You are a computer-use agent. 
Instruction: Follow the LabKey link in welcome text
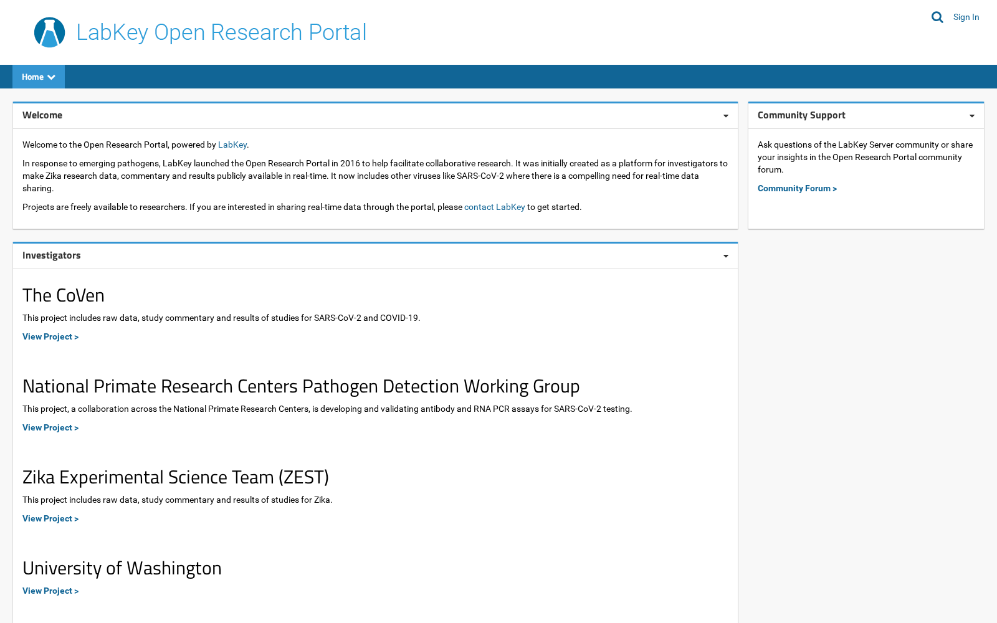pyautogui.click(x=232, y=145)
